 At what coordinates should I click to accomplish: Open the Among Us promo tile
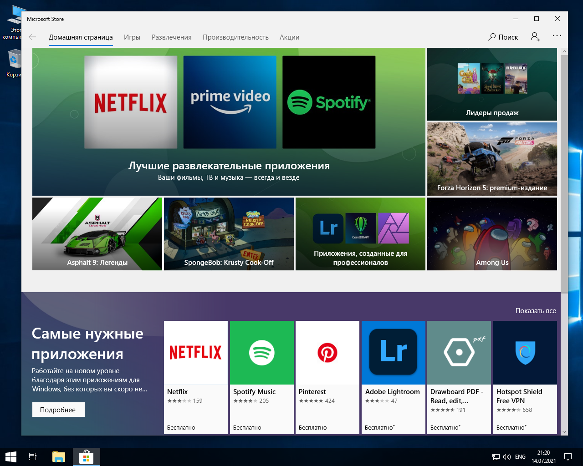[x=492, y=234]
